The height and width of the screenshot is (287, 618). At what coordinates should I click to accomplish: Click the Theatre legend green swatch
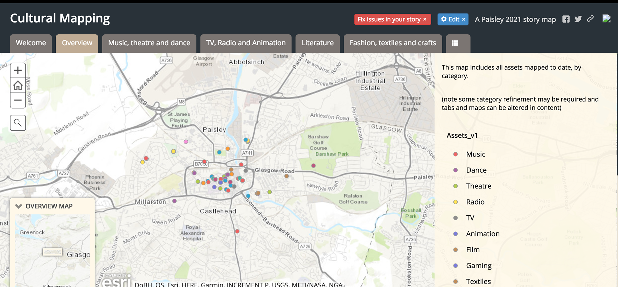tap(455, 186)
